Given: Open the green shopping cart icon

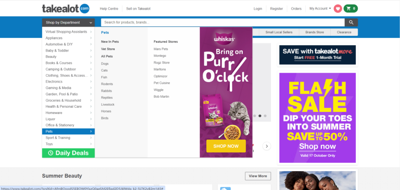Looking at the screenshot, I should tap(351, 8).
